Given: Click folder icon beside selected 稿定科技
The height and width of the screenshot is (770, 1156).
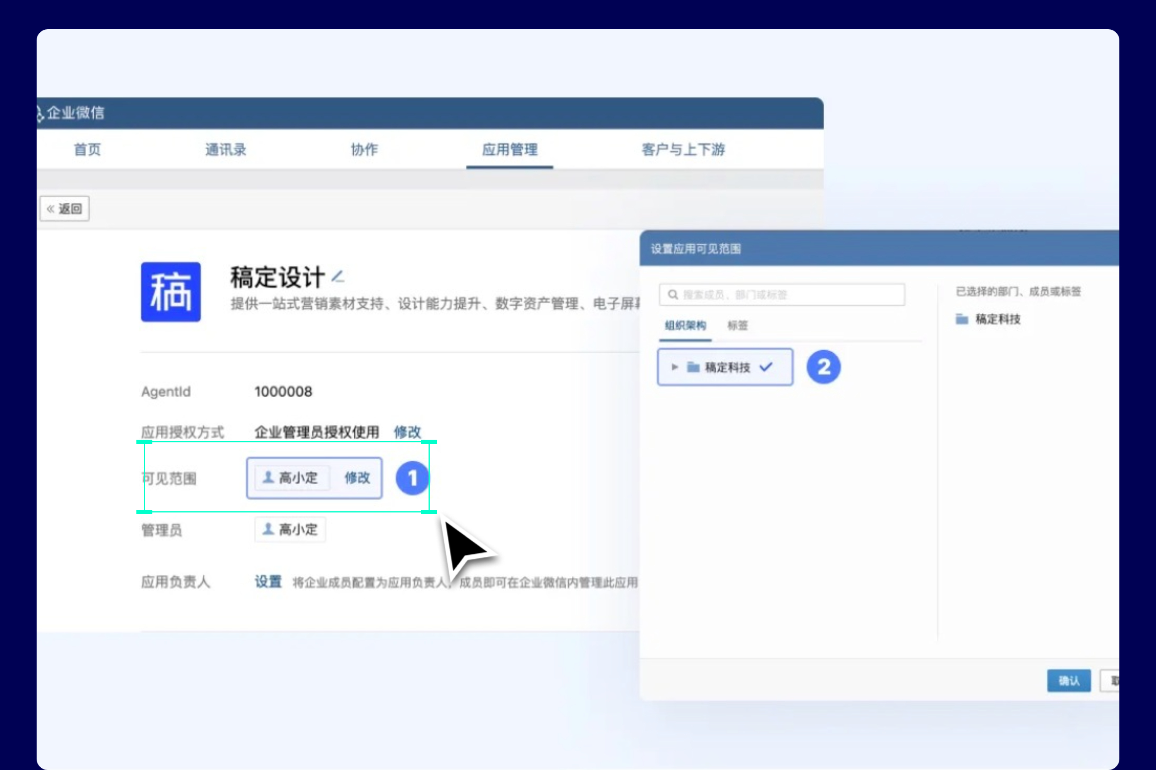Looking at the screenshot, I should 961,319.
